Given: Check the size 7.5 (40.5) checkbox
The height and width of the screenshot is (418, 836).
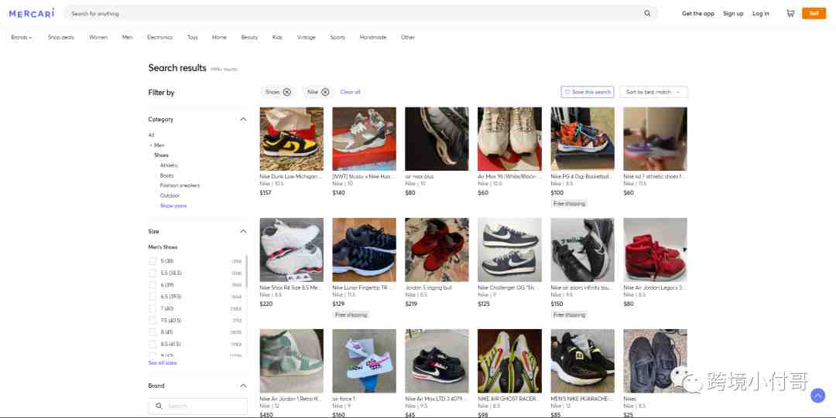Looking at the screenshot, I should click(x=152, y=321).
